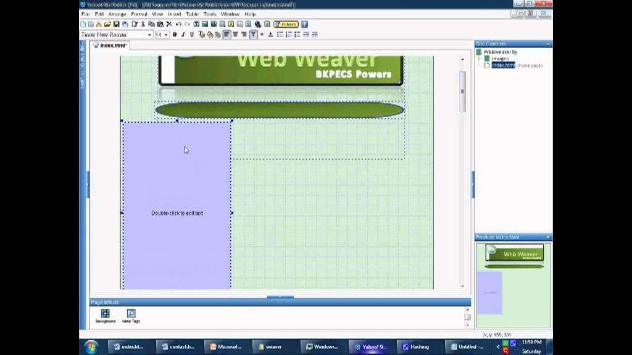Viewport: 632px width, 355px height.
Task: Open the Table menu
Action: click(193, 14)
